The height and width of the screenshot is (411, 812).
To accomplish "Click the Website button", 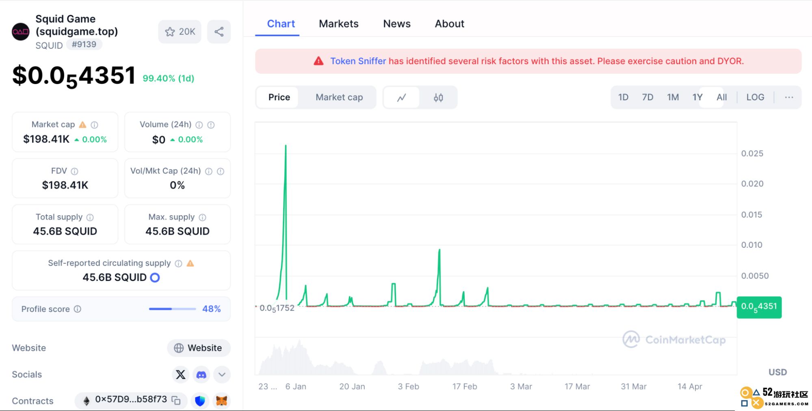I will point(199,348).
